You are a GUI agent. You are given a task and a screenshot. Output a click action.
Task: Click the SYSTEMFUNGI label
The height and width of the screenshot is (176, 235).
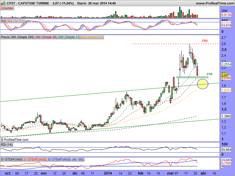tap(11, 159)
